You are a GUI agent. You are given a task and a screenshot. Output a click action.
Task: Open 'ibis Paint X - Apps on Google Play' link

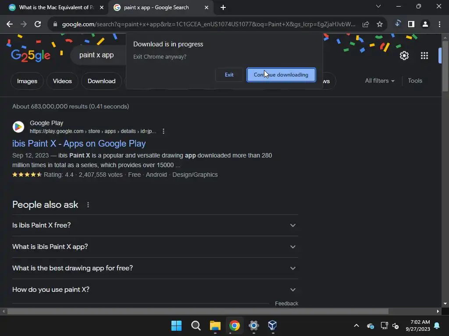click(79, 143)
